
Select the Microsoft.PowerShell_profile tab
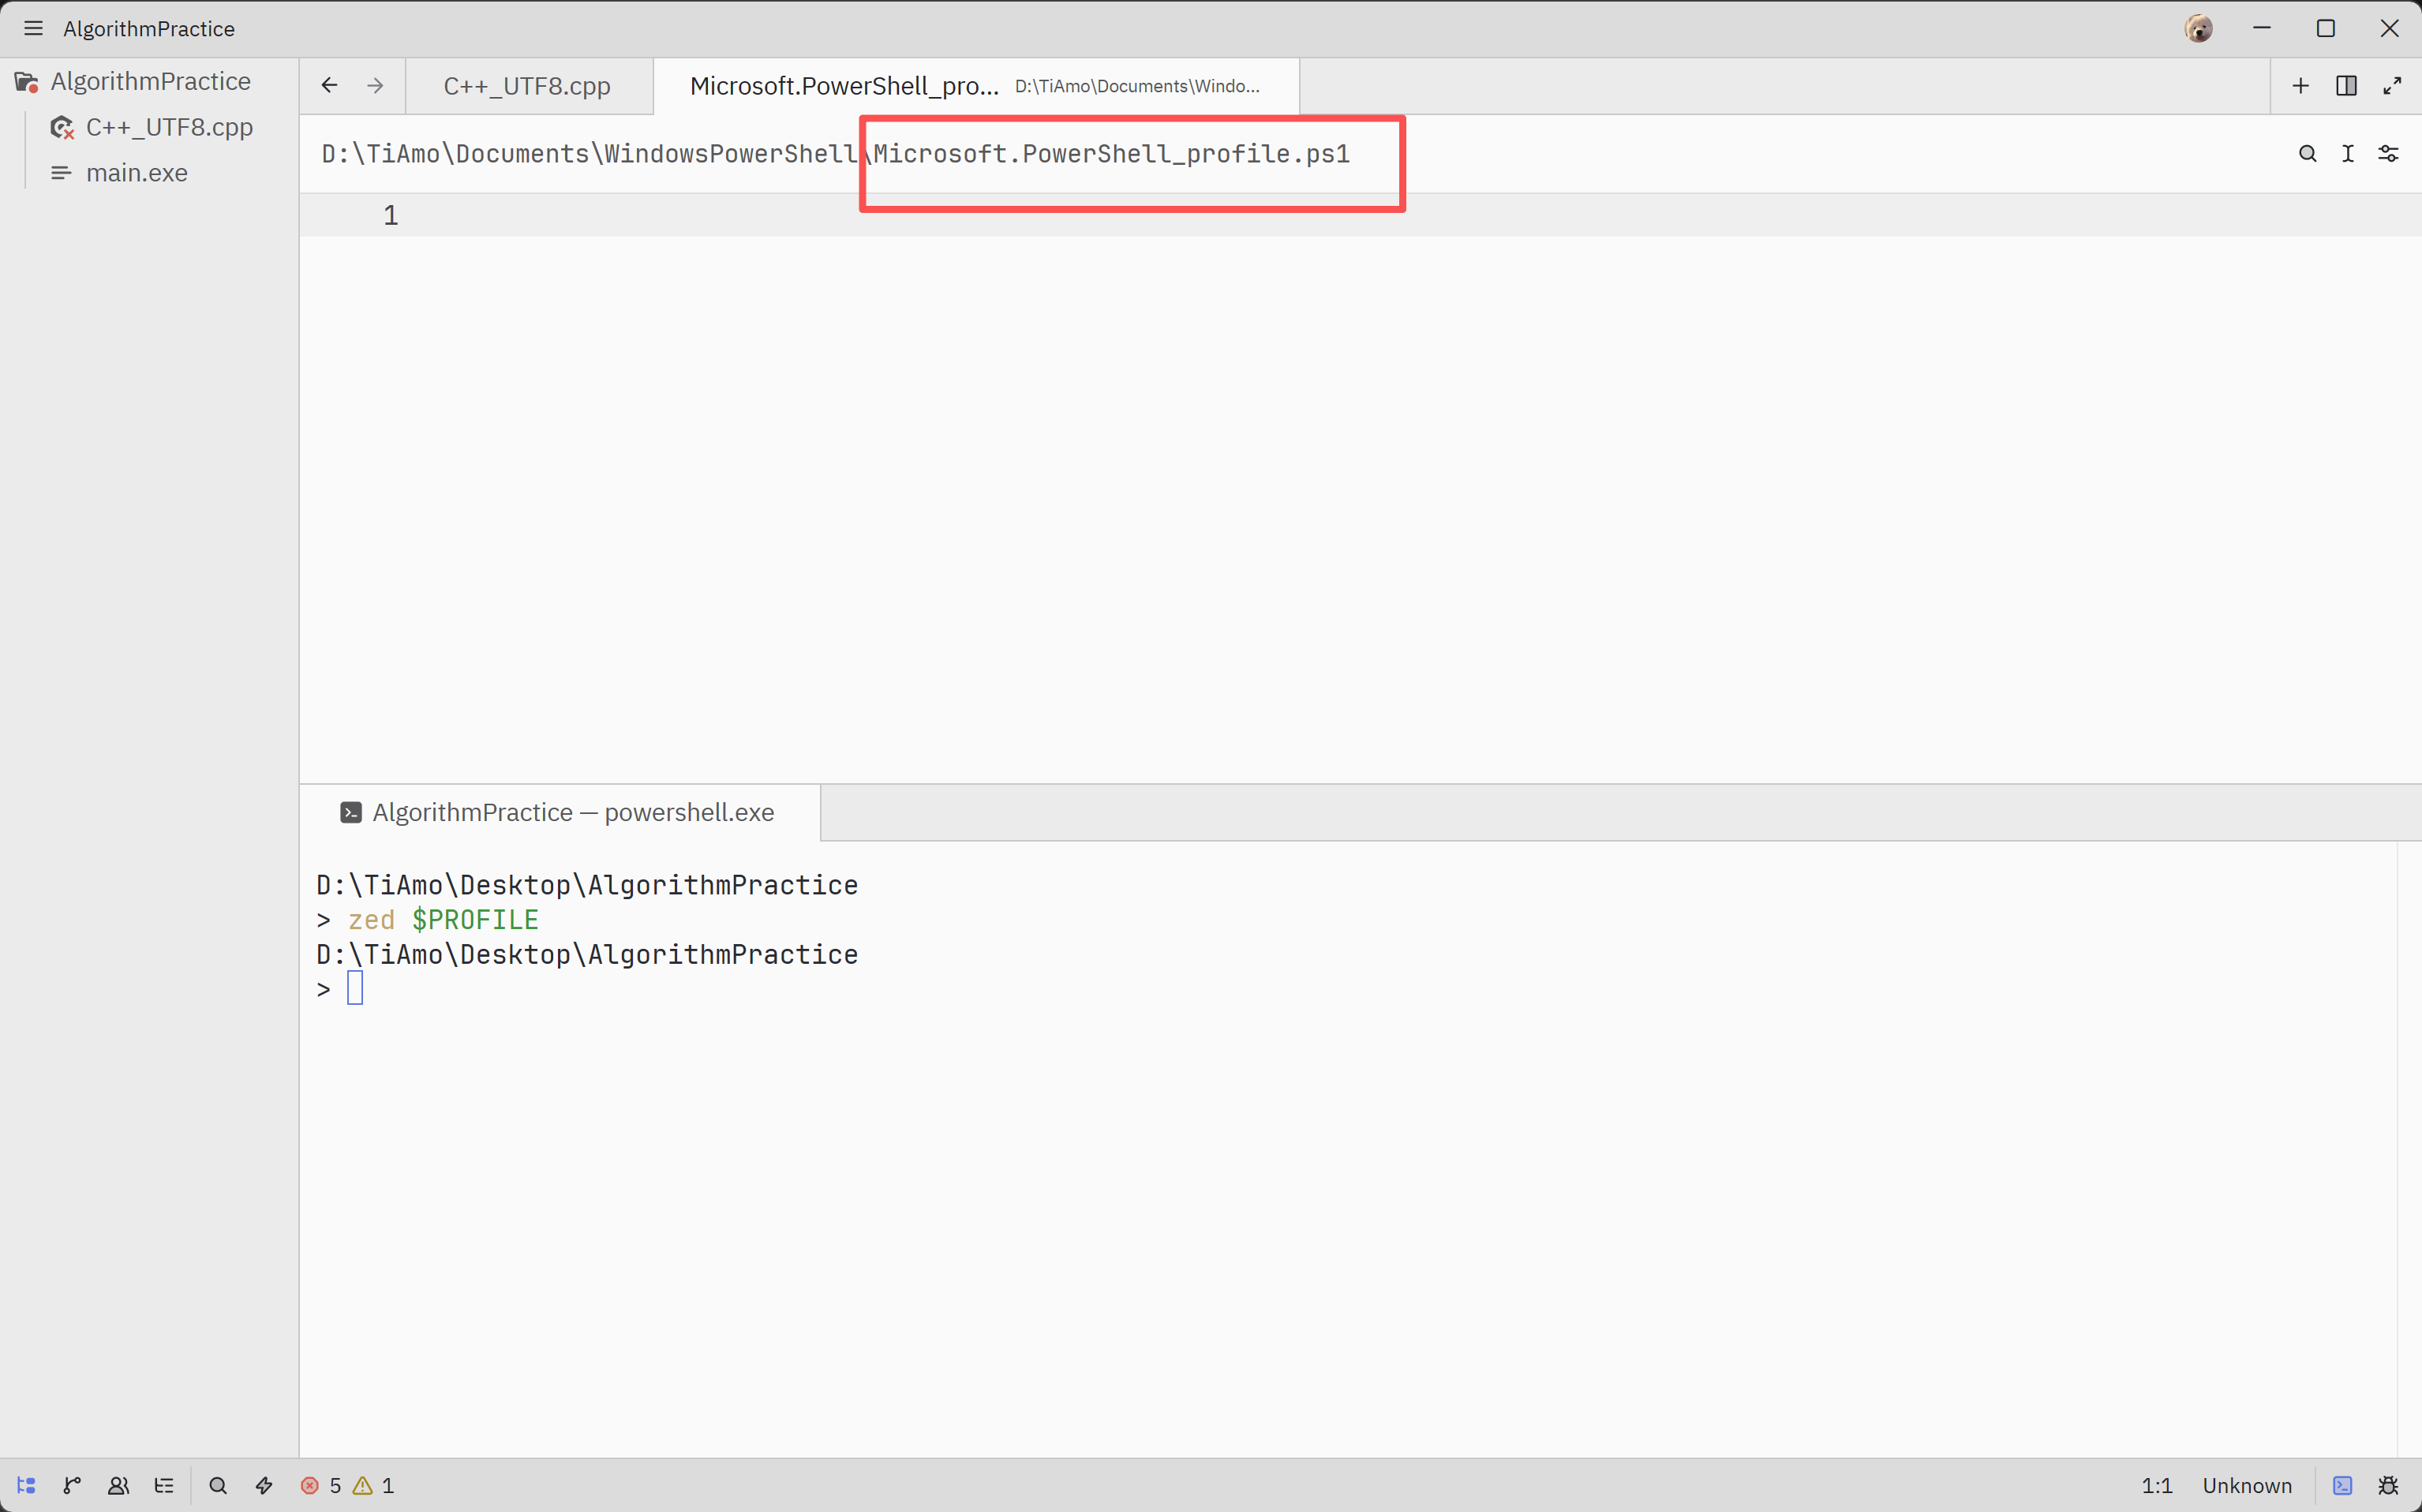pos(975,86)
